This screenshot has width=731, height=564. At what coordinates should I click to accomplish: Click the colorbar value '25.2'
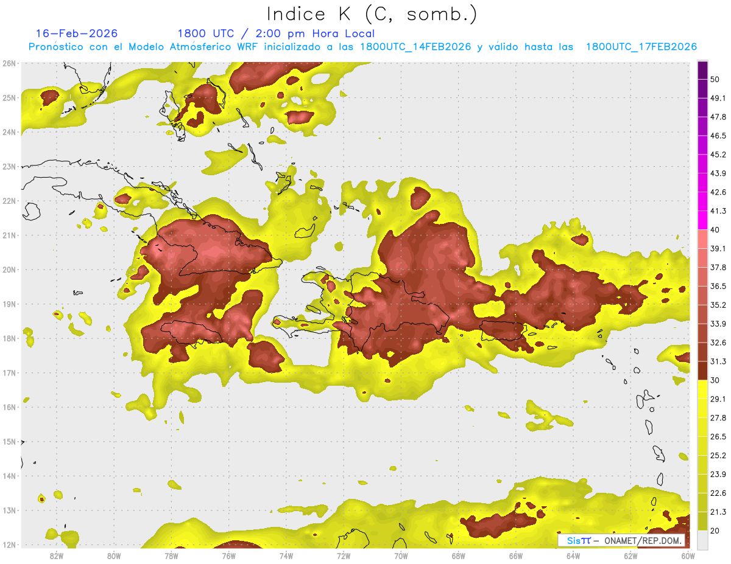(718, 456)
